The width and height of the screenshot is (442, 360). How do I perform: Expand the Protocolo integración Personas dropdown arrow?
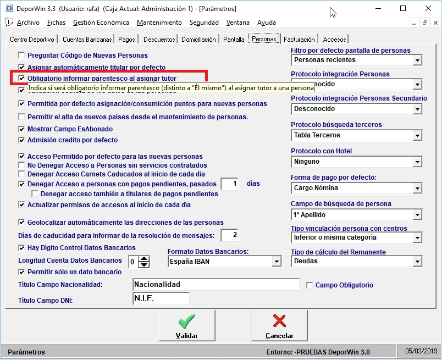coord(417,84)
